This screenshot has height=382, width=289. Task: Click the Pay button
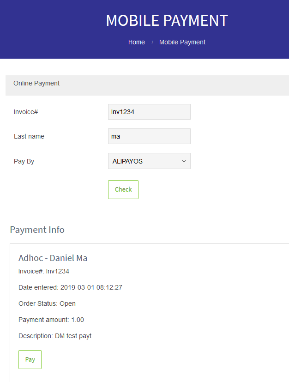point(30,359)
